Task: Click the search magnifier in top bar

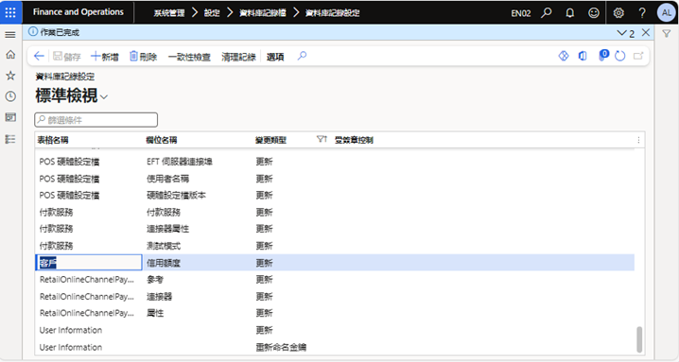Action: coord(547,12)
